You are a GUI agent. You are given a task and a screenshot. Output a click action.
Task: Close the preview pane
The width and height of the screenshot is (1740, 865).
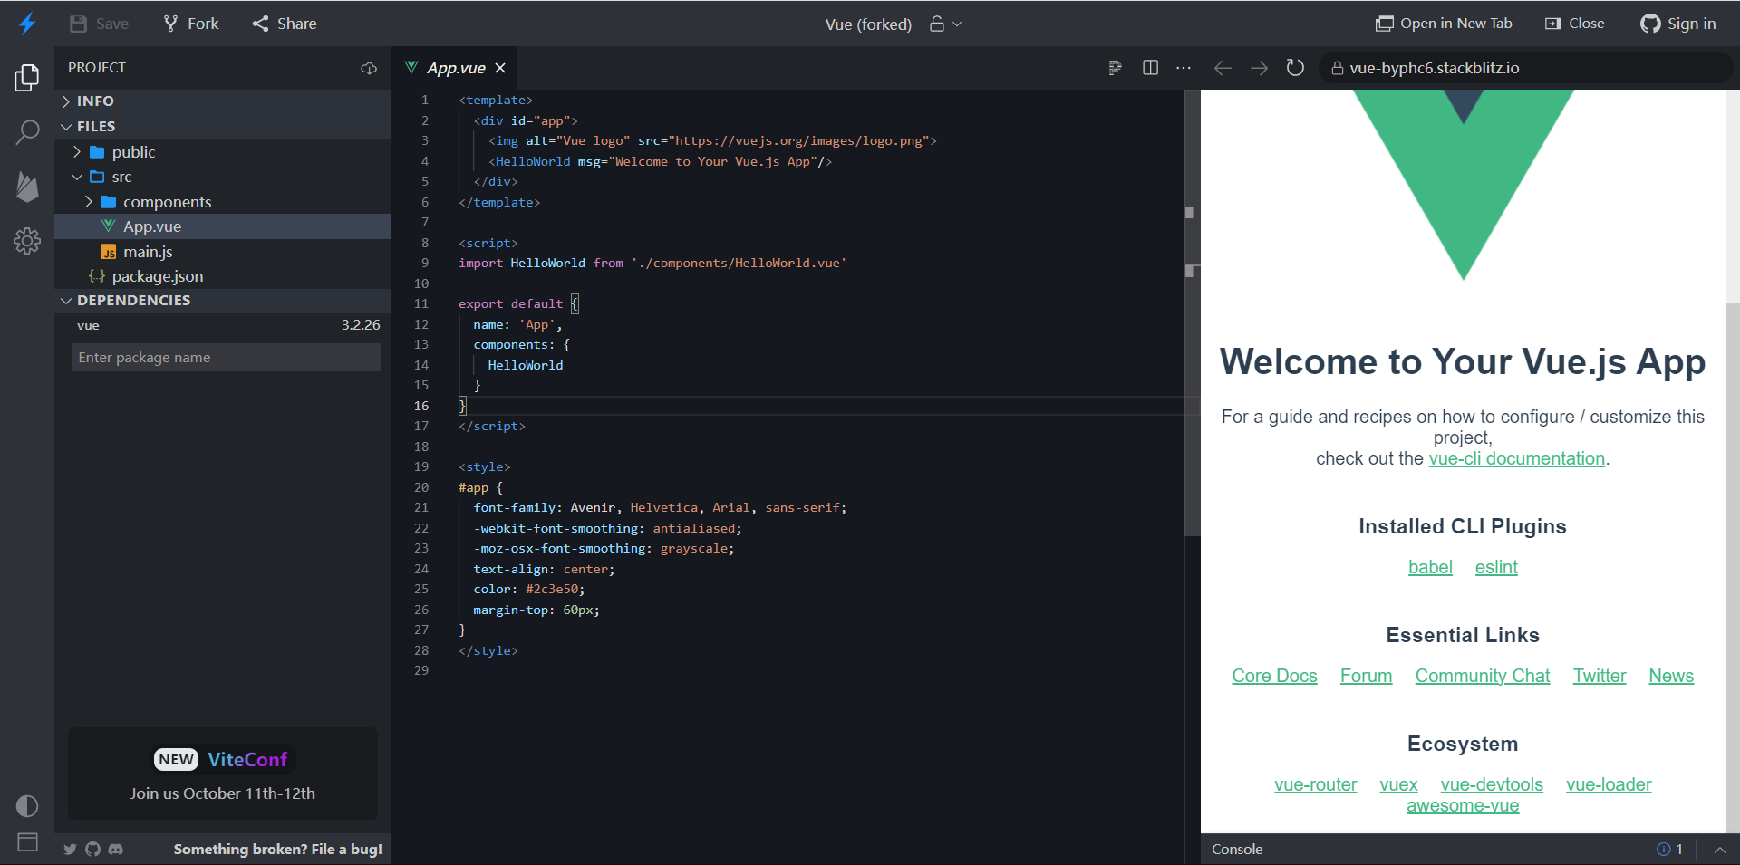point(1574,24)
